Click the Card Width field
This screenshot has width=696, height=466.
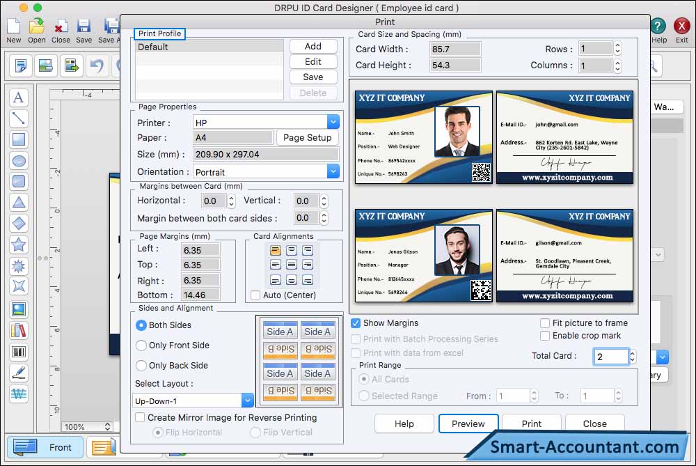pyautogui.click(x=455, y=49)
